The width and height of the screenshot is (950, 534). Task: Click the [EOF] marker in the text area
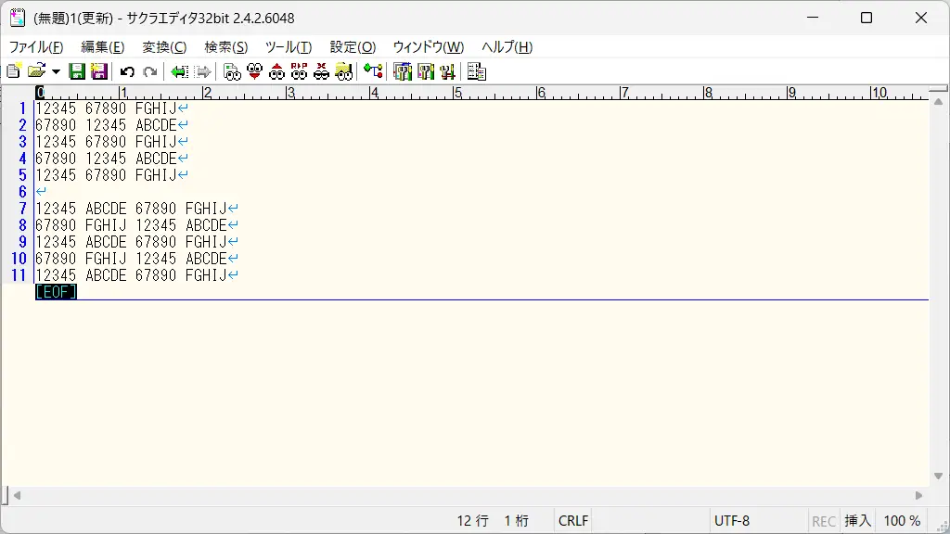[56, 292]
